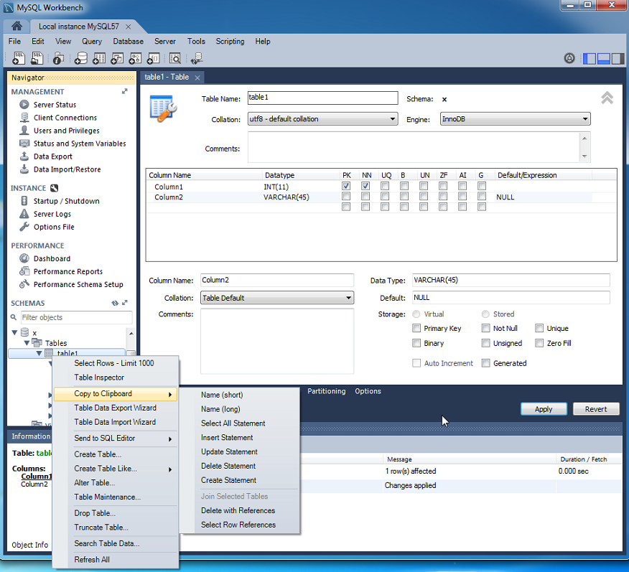629x572 pixels.
Task: Open the table Collation dropdown
Action: (x=323, y=119)
